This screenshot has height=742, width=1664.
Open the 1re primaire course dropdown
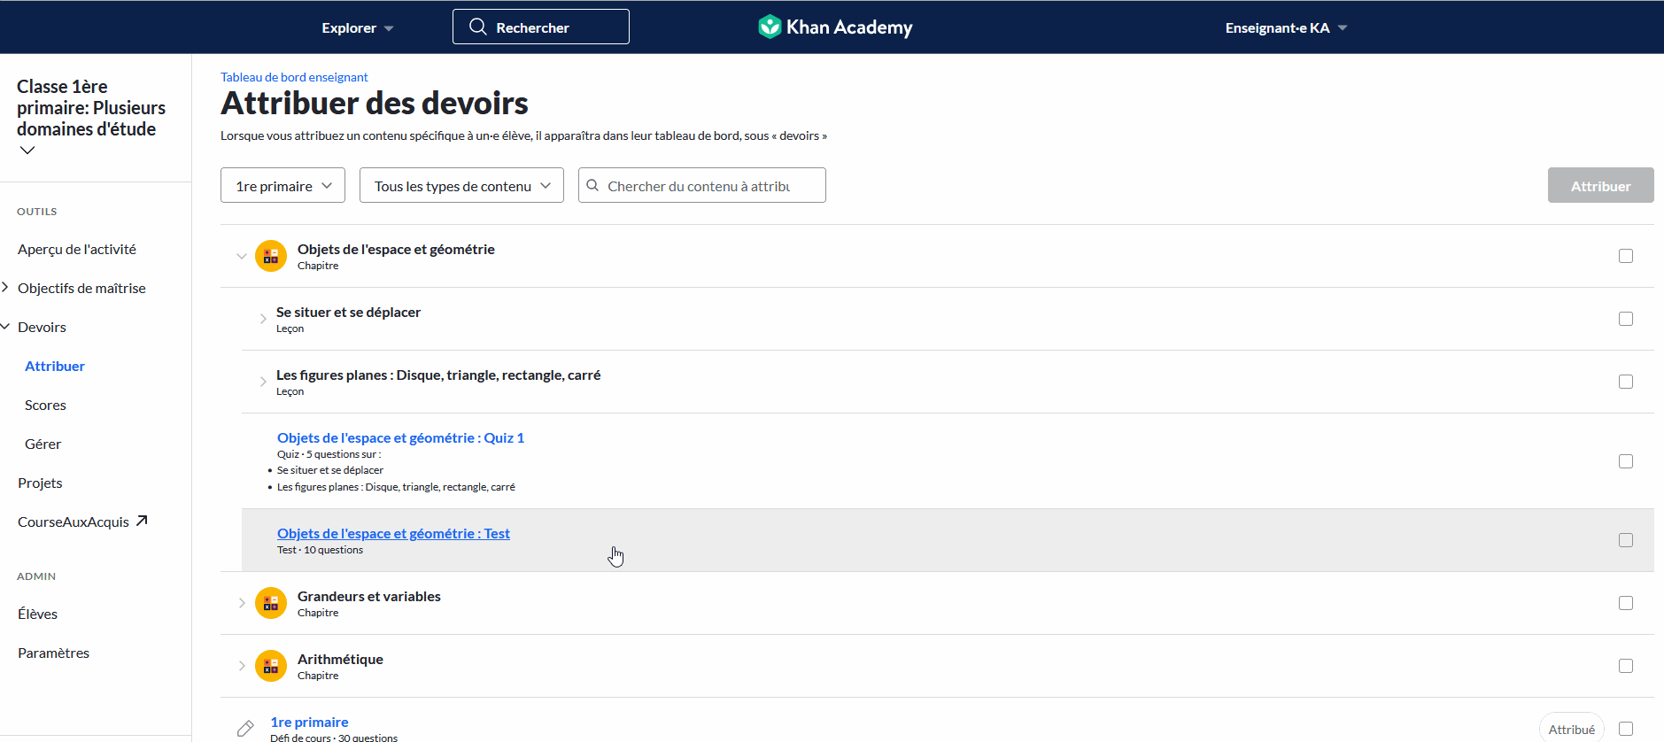coord(282,185)
